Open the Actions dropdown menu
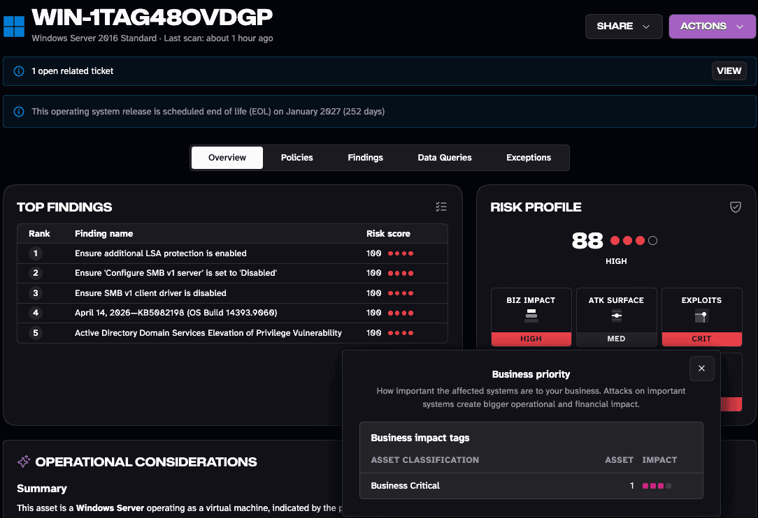This screenshot has width=758, height=518. click(x=712, y=26)
